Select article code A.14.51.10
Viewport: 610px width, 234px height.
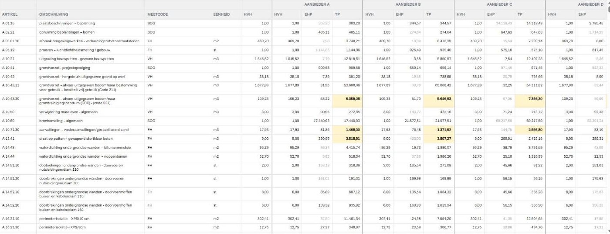click(10, 165)
